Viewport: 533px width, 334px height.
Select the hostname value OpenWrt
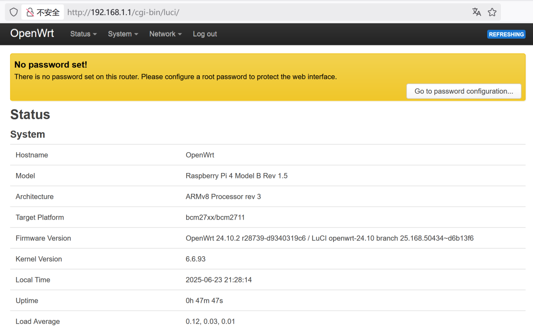pyautogui.click(x=200, y=155)
